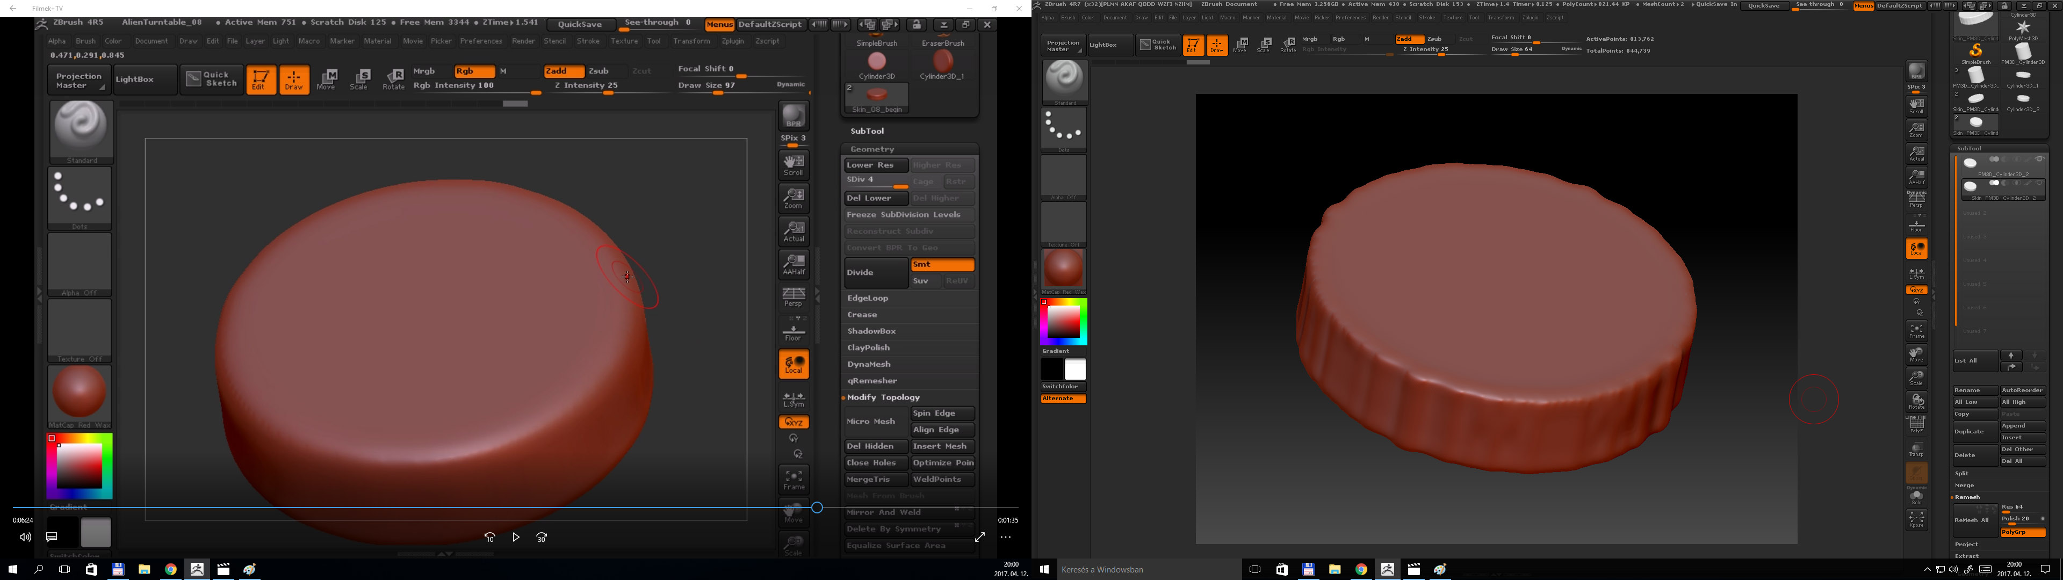The height and width of the screenshot is (580, 2063).
Task: Open Standard brush thumbnail in video window
Action: click(81, 132)
